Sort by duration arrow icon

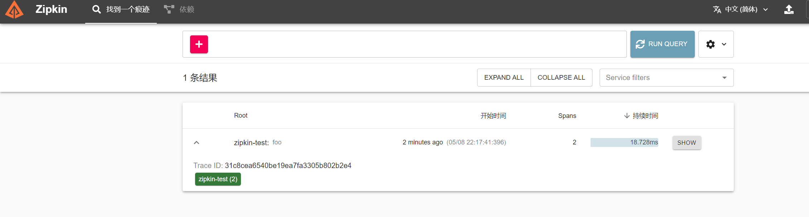[627, 116]
